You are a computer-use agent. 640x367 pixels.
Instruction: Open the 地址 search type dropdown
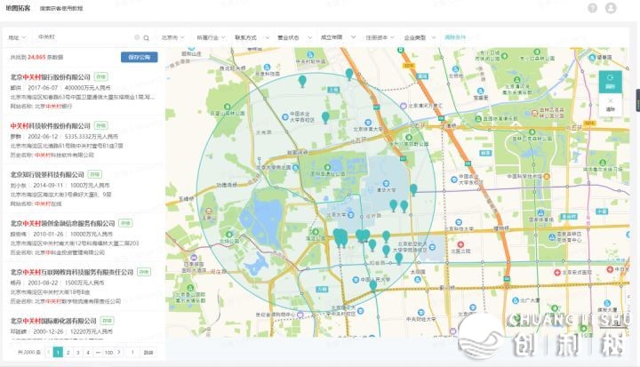[x=17, y=37]
